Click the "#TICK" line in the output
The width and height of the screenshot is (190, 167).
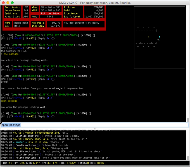[5, 82]
